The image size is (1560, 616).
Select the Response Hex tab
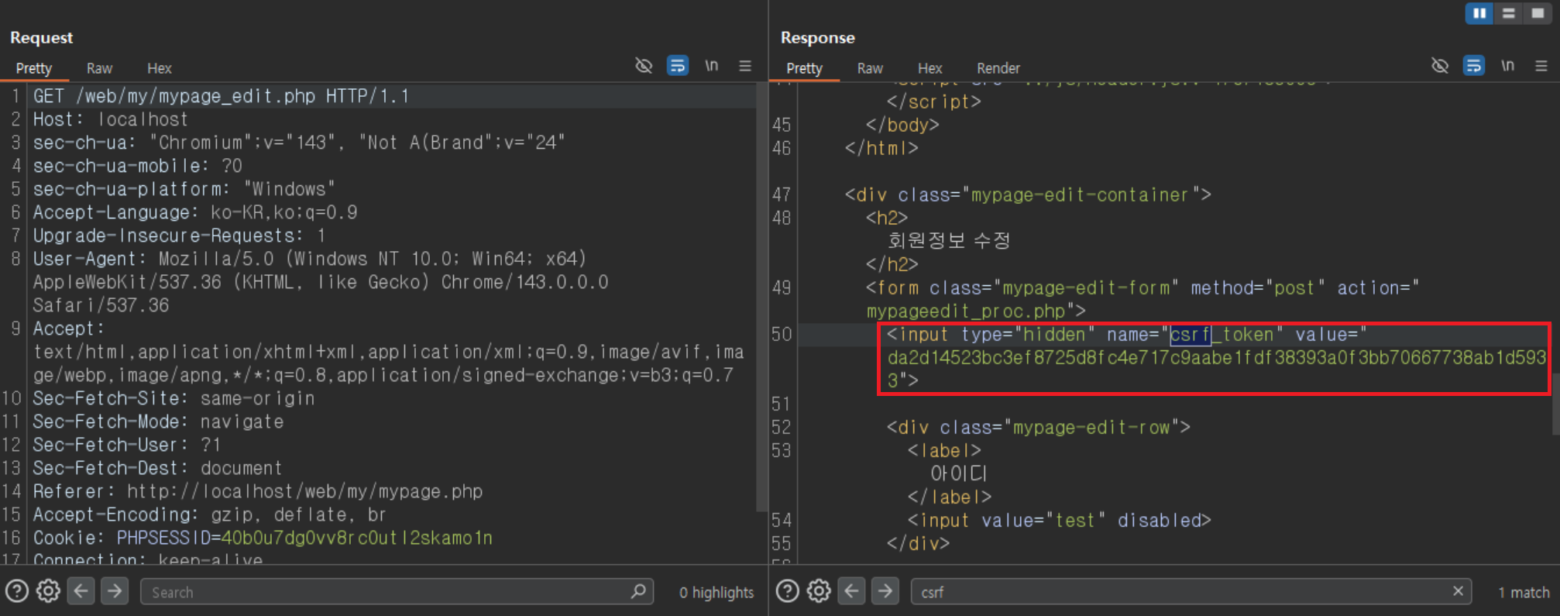[929, 68]
